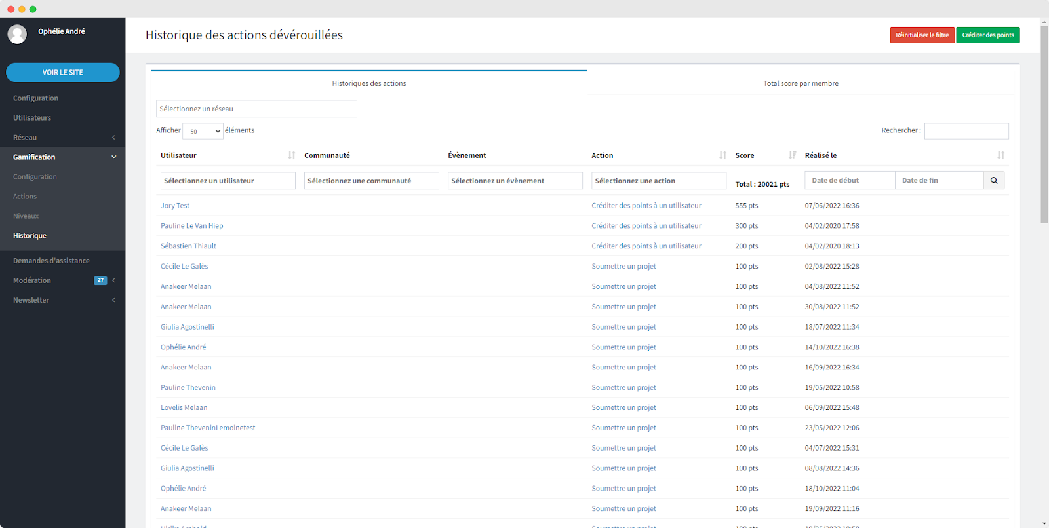
Task: Open Actions submenu item
Action: click(25, 197)
